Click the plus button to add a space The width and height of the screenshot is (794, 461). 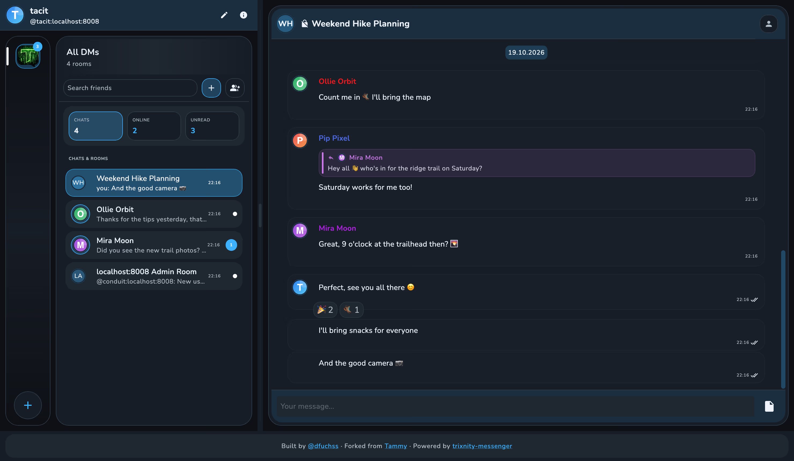(x=28, y=405)
